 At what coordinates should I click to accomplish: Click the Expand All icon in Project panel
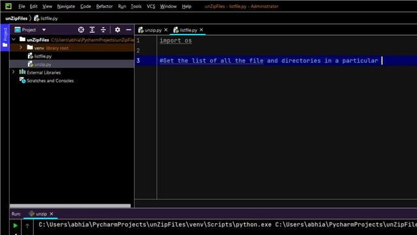coord(92,30)
